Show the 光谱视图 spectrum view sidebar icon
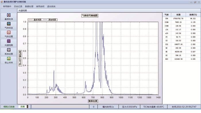The height and width of the screenshot is (113, 201). pyautogui.click(x=9, y=41)
